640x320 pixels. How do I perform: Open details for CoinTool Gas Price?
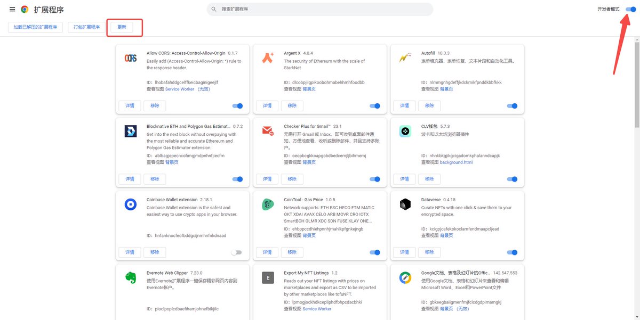point(267,252)
